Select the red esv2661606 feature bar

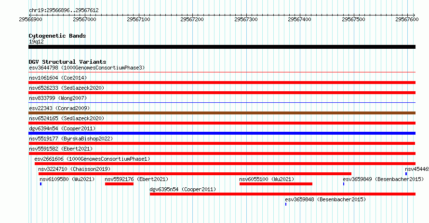tap(225, 164)
